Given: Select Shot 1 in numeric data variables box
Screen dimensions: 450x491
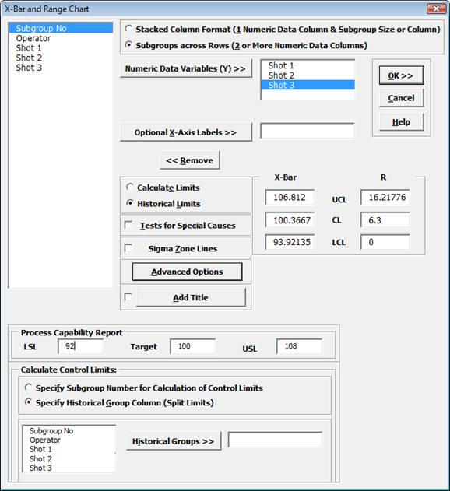Looking at the screenshot, I should (x=308, y=65).
